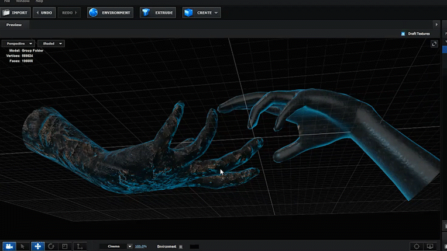Switch to the Preview tab
This screenshot has height=251, width=447.
coord(13,25)
